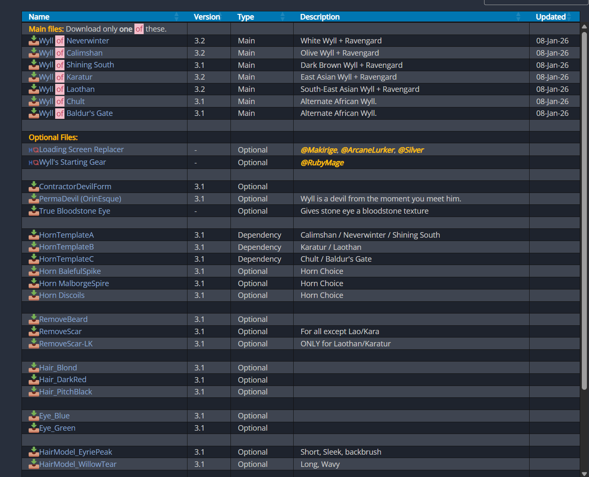
Task: Click download icon for Horn Discoils
Action: [x=34, y=295]
